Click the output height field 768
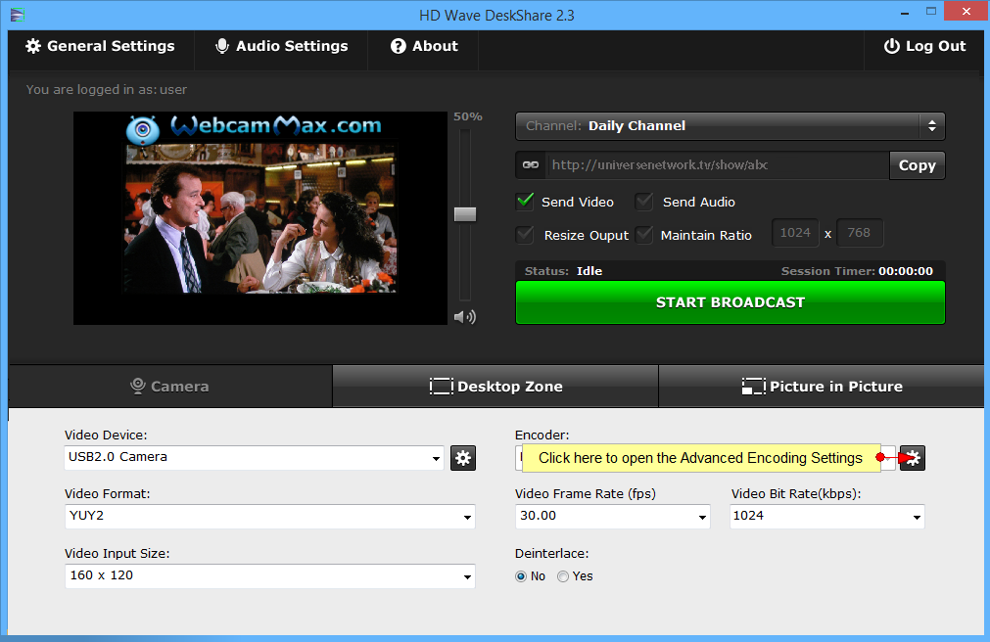This screenshot has height=642, width=990. 860,233
